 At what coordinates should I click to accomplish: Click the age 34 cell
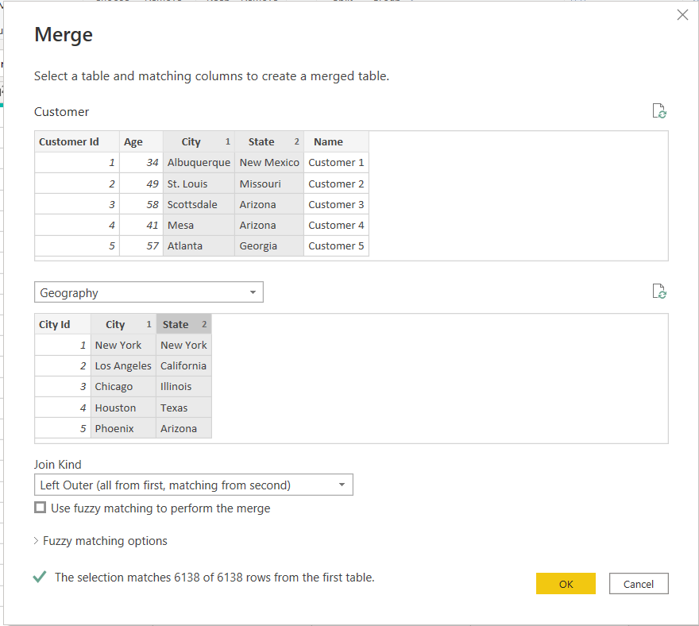141,163
